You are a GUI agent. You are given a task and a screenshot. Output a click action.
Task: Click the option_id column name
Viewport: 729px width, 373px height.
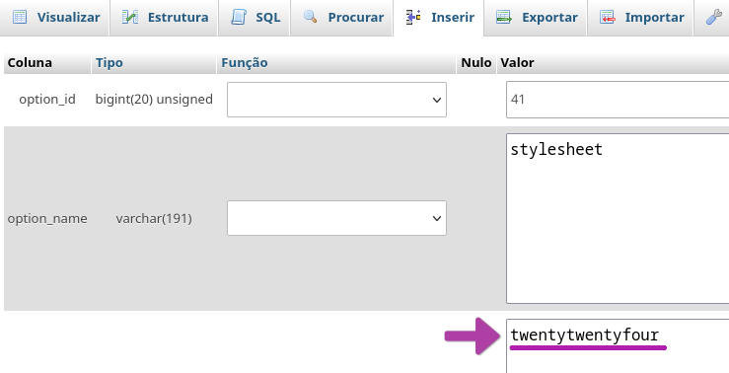(x=47, y=100)
